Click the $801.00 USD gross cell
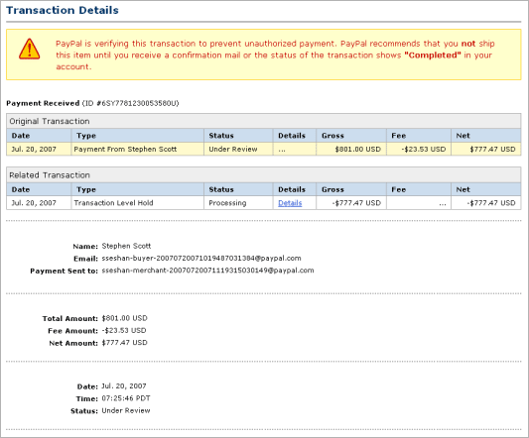Screen dimensions: 529x438 351,150
